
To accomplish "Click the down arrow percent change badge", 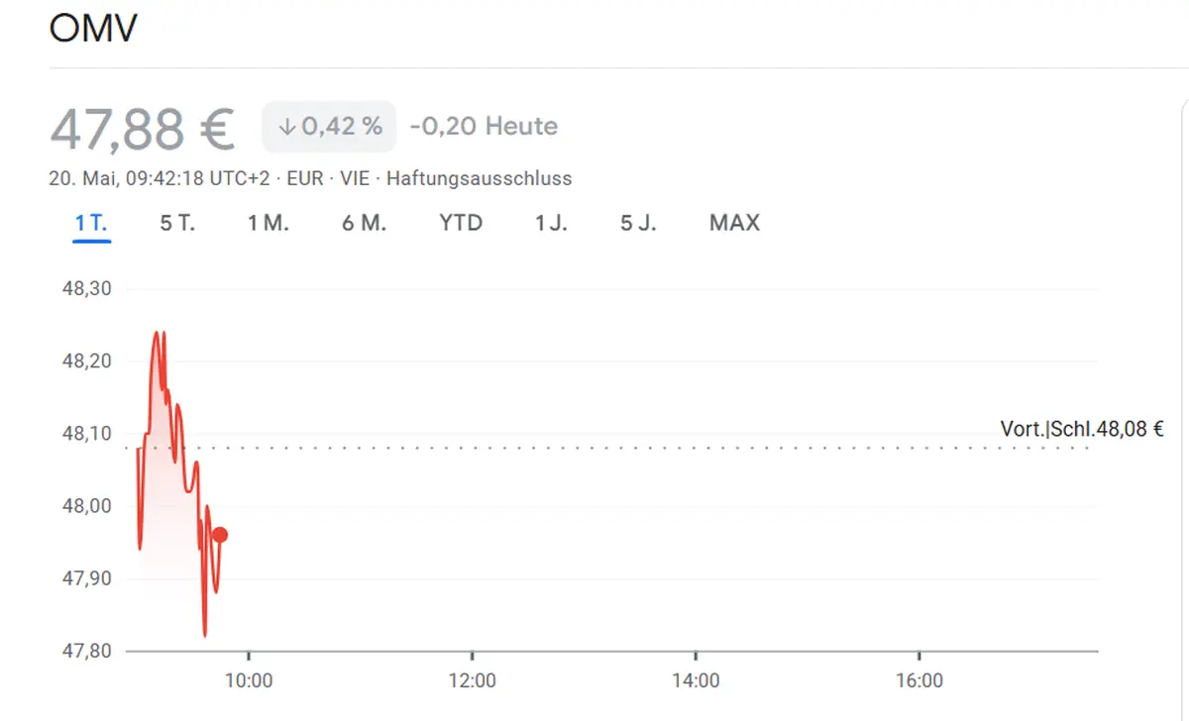I will [329, 127].
